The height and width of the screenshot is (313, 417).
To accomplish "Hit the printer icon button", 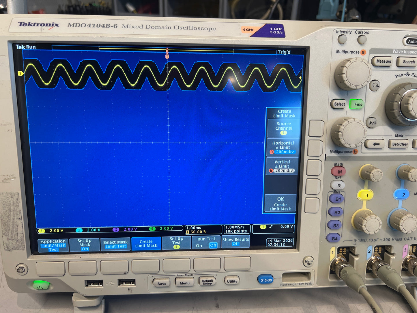I will (22, 269).
